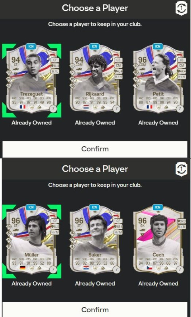Click the ICN badge on Čech's card
The height and width of the screenshot is (317, 191).
[158, 207]
